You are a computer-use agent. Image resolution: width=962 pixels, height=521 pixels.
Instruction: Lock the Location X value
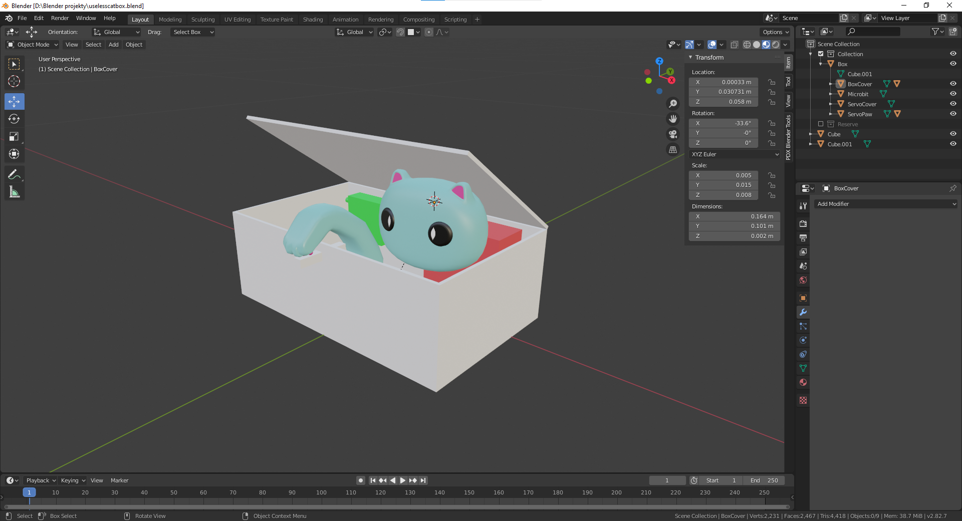pos(772,82)
